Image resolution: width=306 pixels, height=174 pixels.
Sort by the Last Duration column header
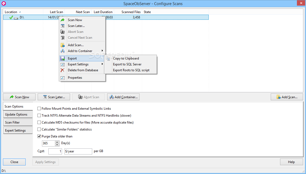pyautogui.click(x=103, y=12)
